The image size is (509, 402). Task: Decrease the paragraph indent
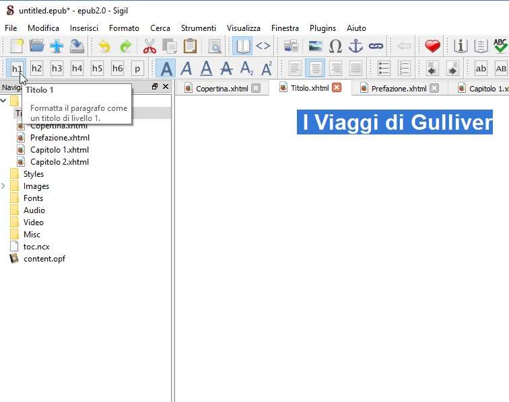point(432,69)
